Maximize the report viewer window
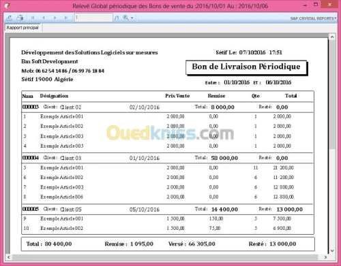This screenshot has width=341, height=266. point(316,5)
